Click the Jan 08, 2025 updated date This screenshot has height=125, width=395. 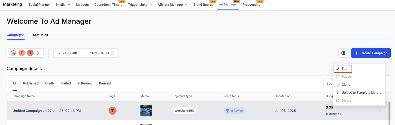coord(285,111)
